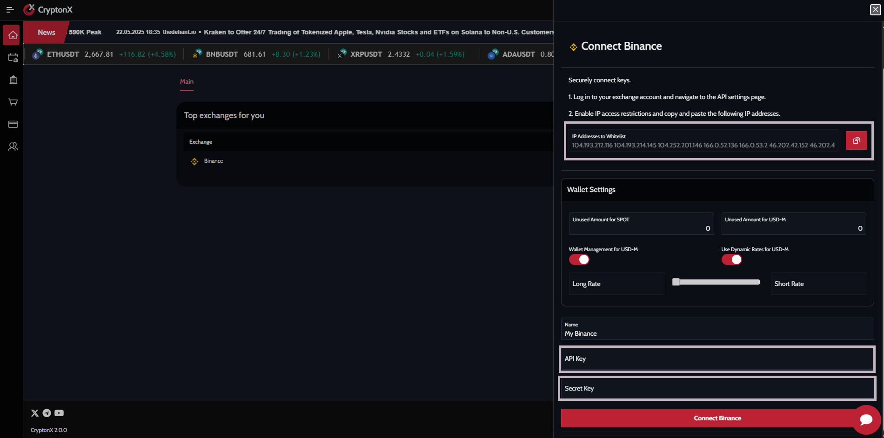
Task: Click the Name field with My Binance
Action: 717,329
